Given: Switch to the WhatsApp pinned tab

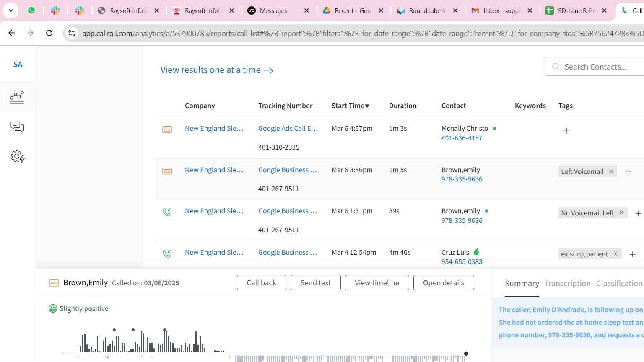Looking at the screenshot, I should coord(31,10).
